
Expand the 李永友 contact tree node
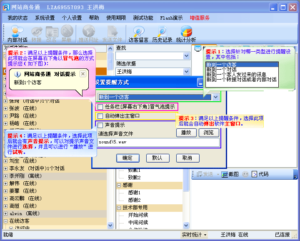(x=5, y=168)
